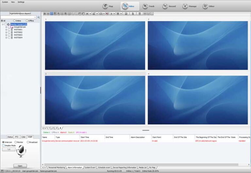
Task: Select the All filter radio button
Action: [2, 21]
